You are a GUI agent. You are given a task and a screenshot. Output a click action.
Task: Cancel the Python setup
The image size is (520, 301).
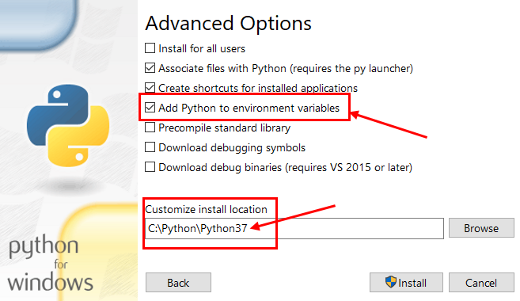[481, 283]
